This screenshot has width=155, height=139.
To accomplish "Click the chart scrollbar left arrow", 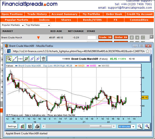I will tap(44, 126).
